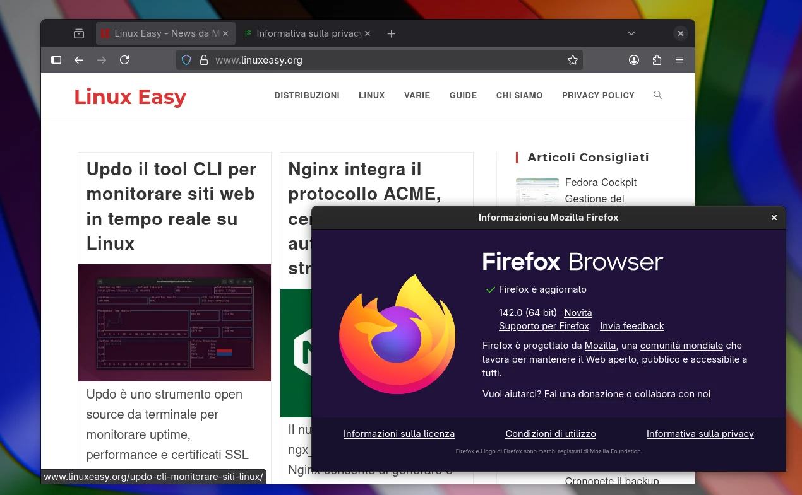Reload the current page

pos(124,60)
